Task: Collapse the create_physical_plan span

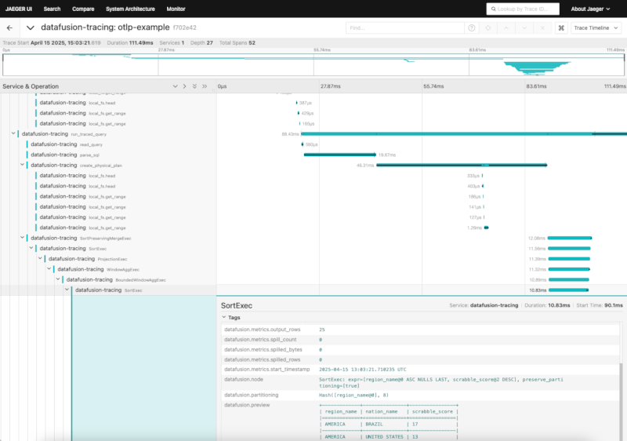Action: tap(23, 165)
